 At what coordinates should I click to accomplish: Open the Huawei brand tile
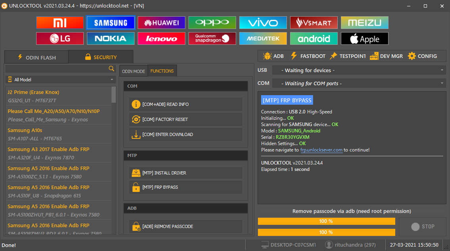coord(161,23)
